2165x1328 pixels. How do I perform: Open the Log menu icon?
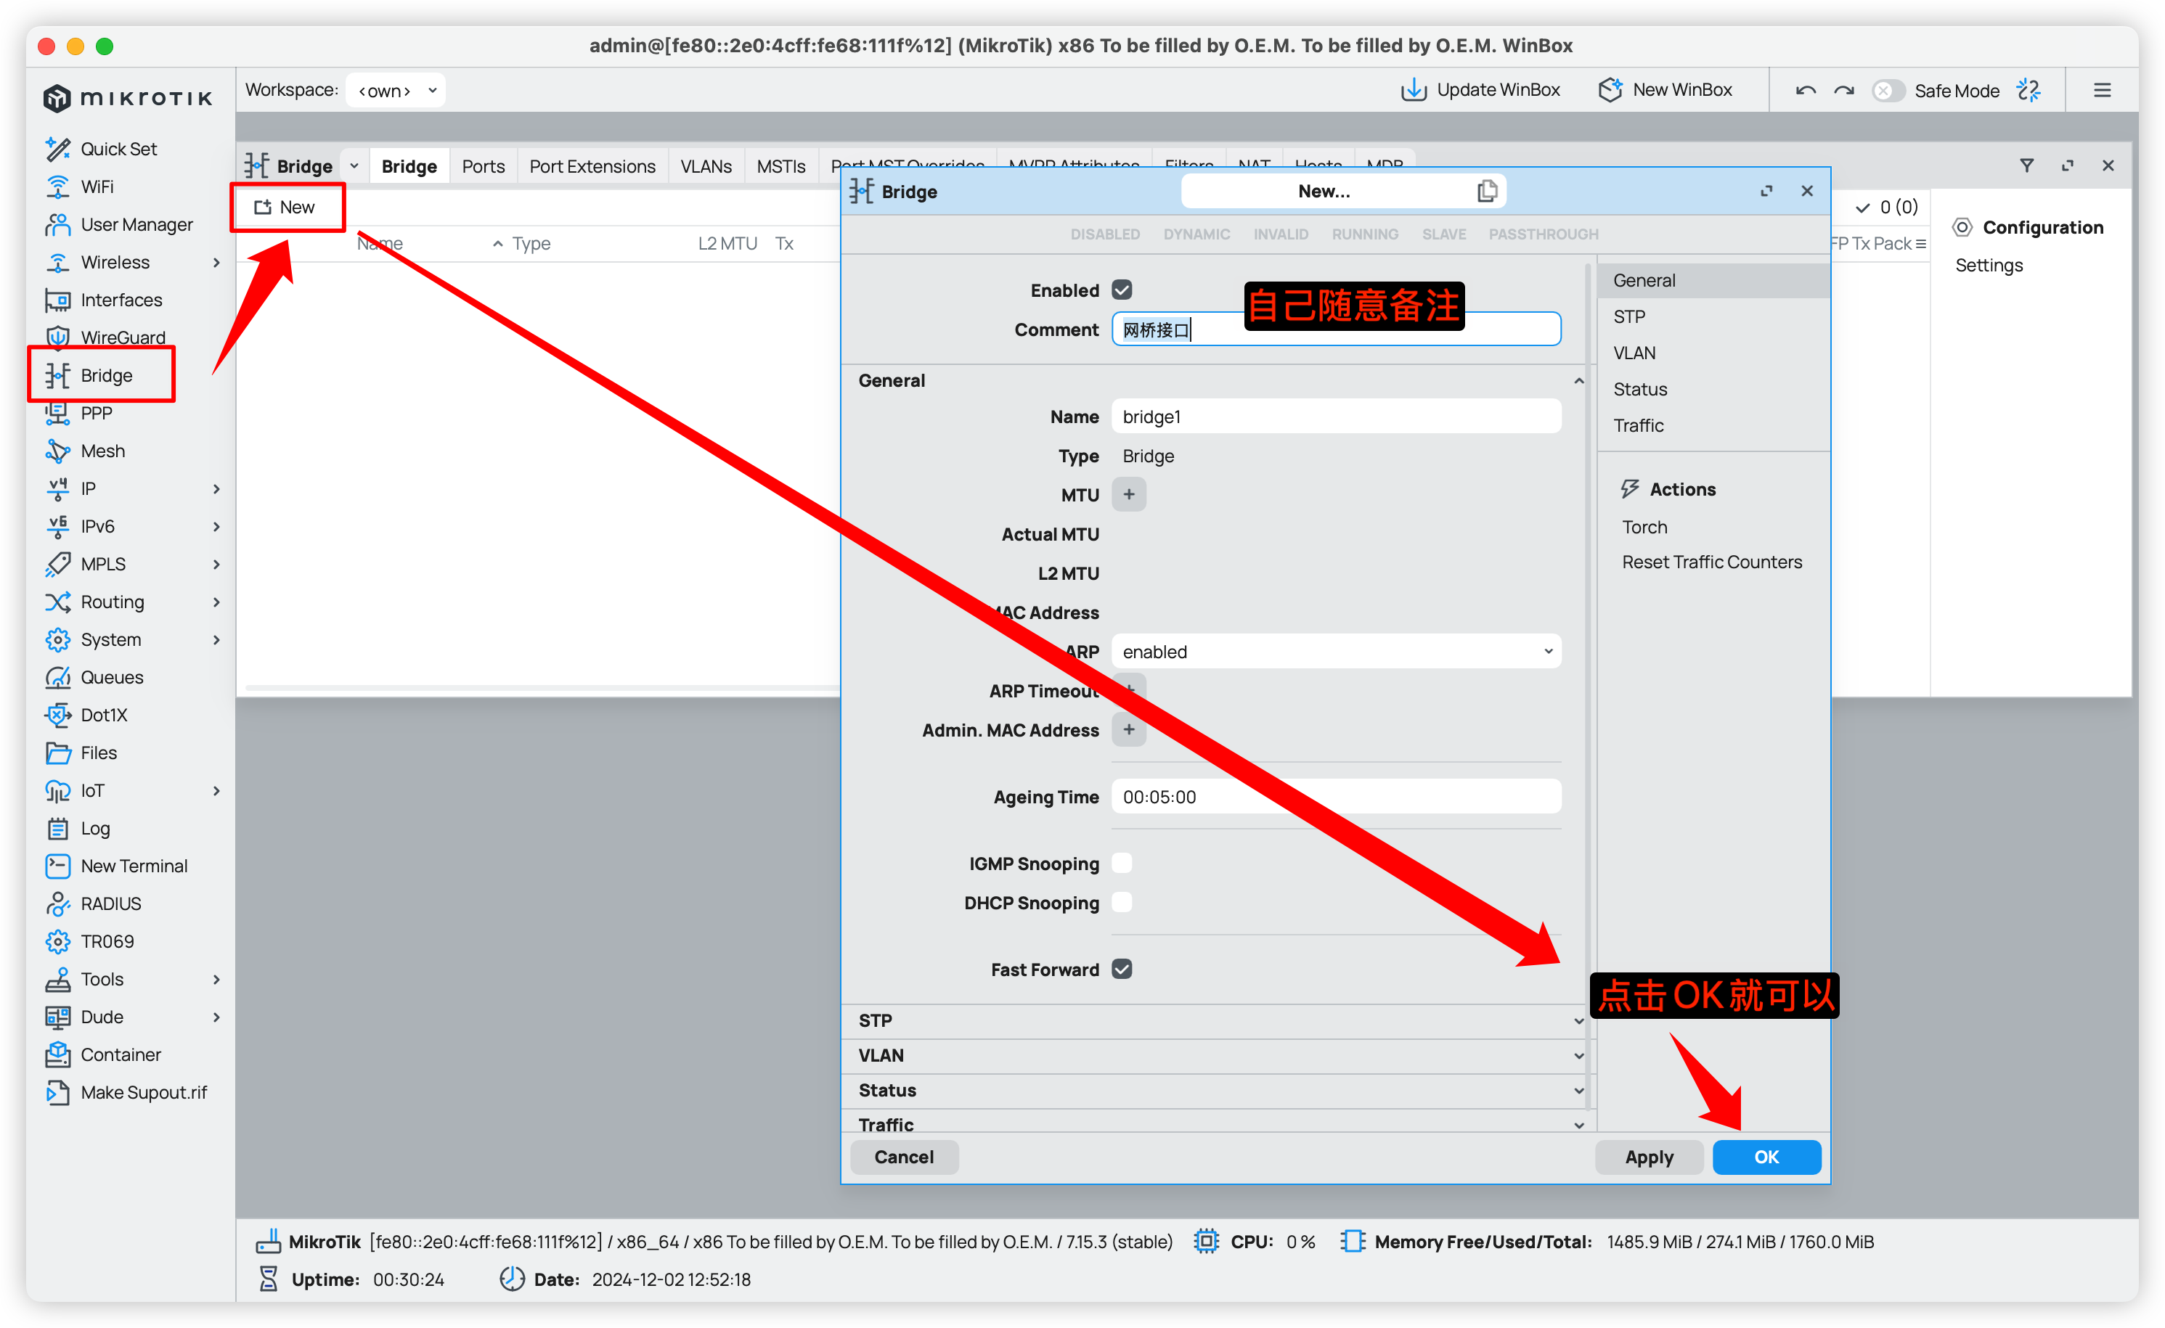coord(58,828)
